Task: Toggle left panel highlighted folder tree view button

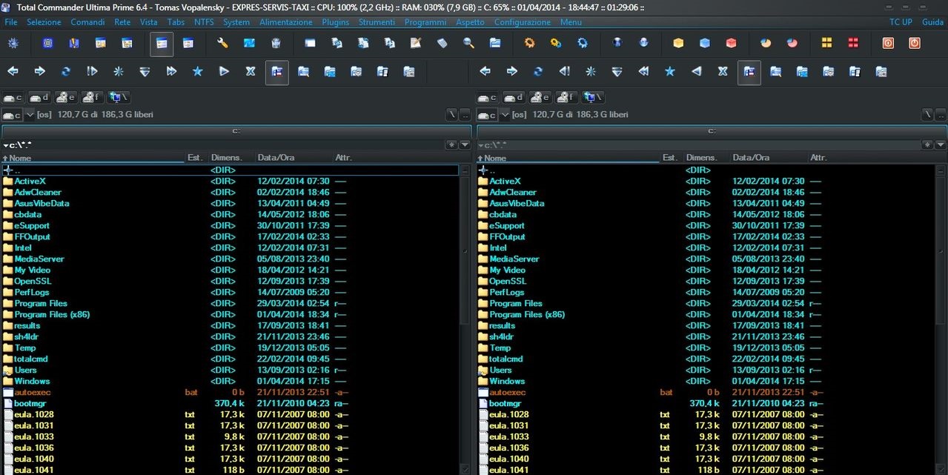Action: [276, 72]
